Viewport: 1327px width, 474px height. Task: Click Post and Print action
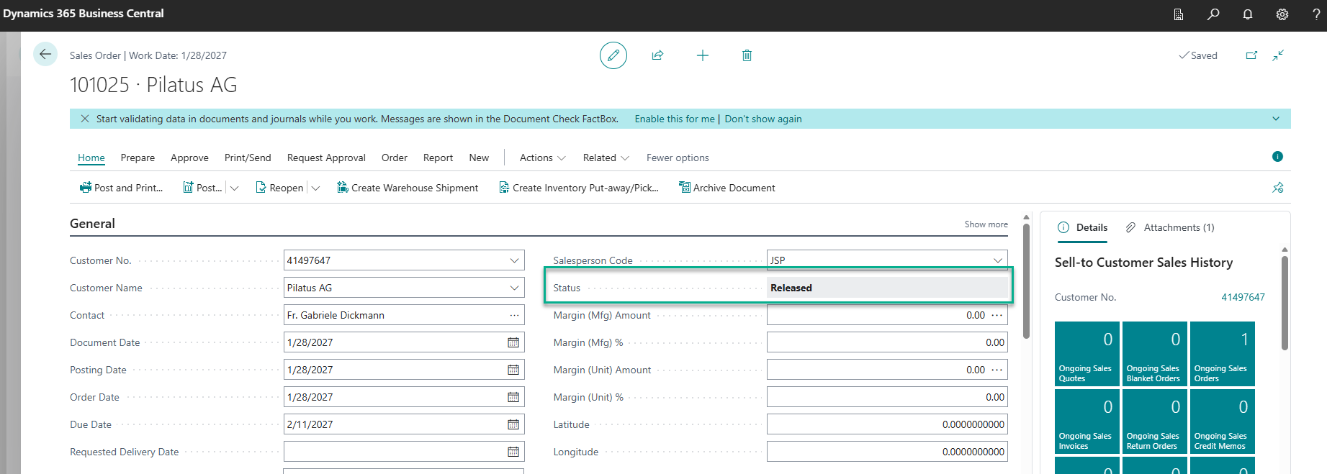pyautogui.click(x=122, y=188)
